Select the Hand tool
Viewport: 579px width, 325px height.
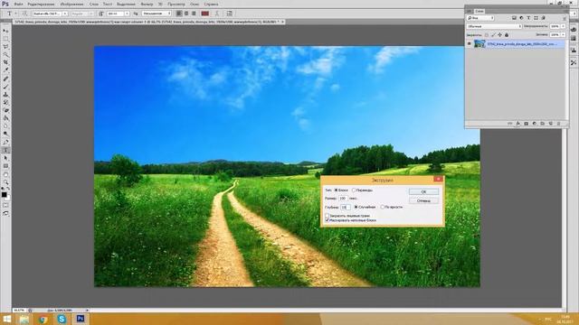(x=5, y=174)
